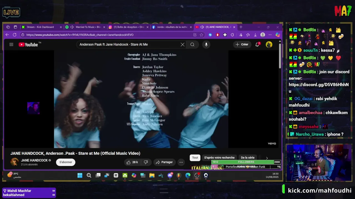Screen dimensions: 355x199
Task: Open Discord from the taskbar
Action: pyautogui.click(x=170, y=176)
